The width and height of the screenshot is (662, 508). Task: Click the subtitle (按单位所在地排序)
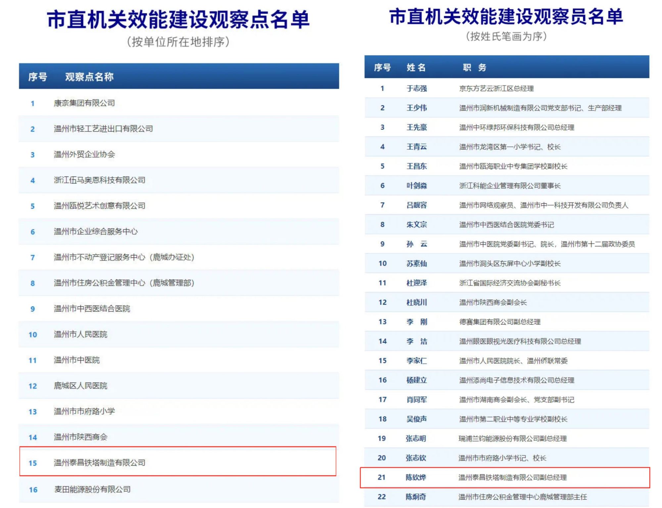click(x=178, y=42)
